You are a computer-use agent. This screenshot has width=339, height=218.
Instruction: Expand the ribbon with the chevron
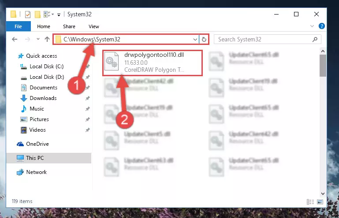click(312, 26)
